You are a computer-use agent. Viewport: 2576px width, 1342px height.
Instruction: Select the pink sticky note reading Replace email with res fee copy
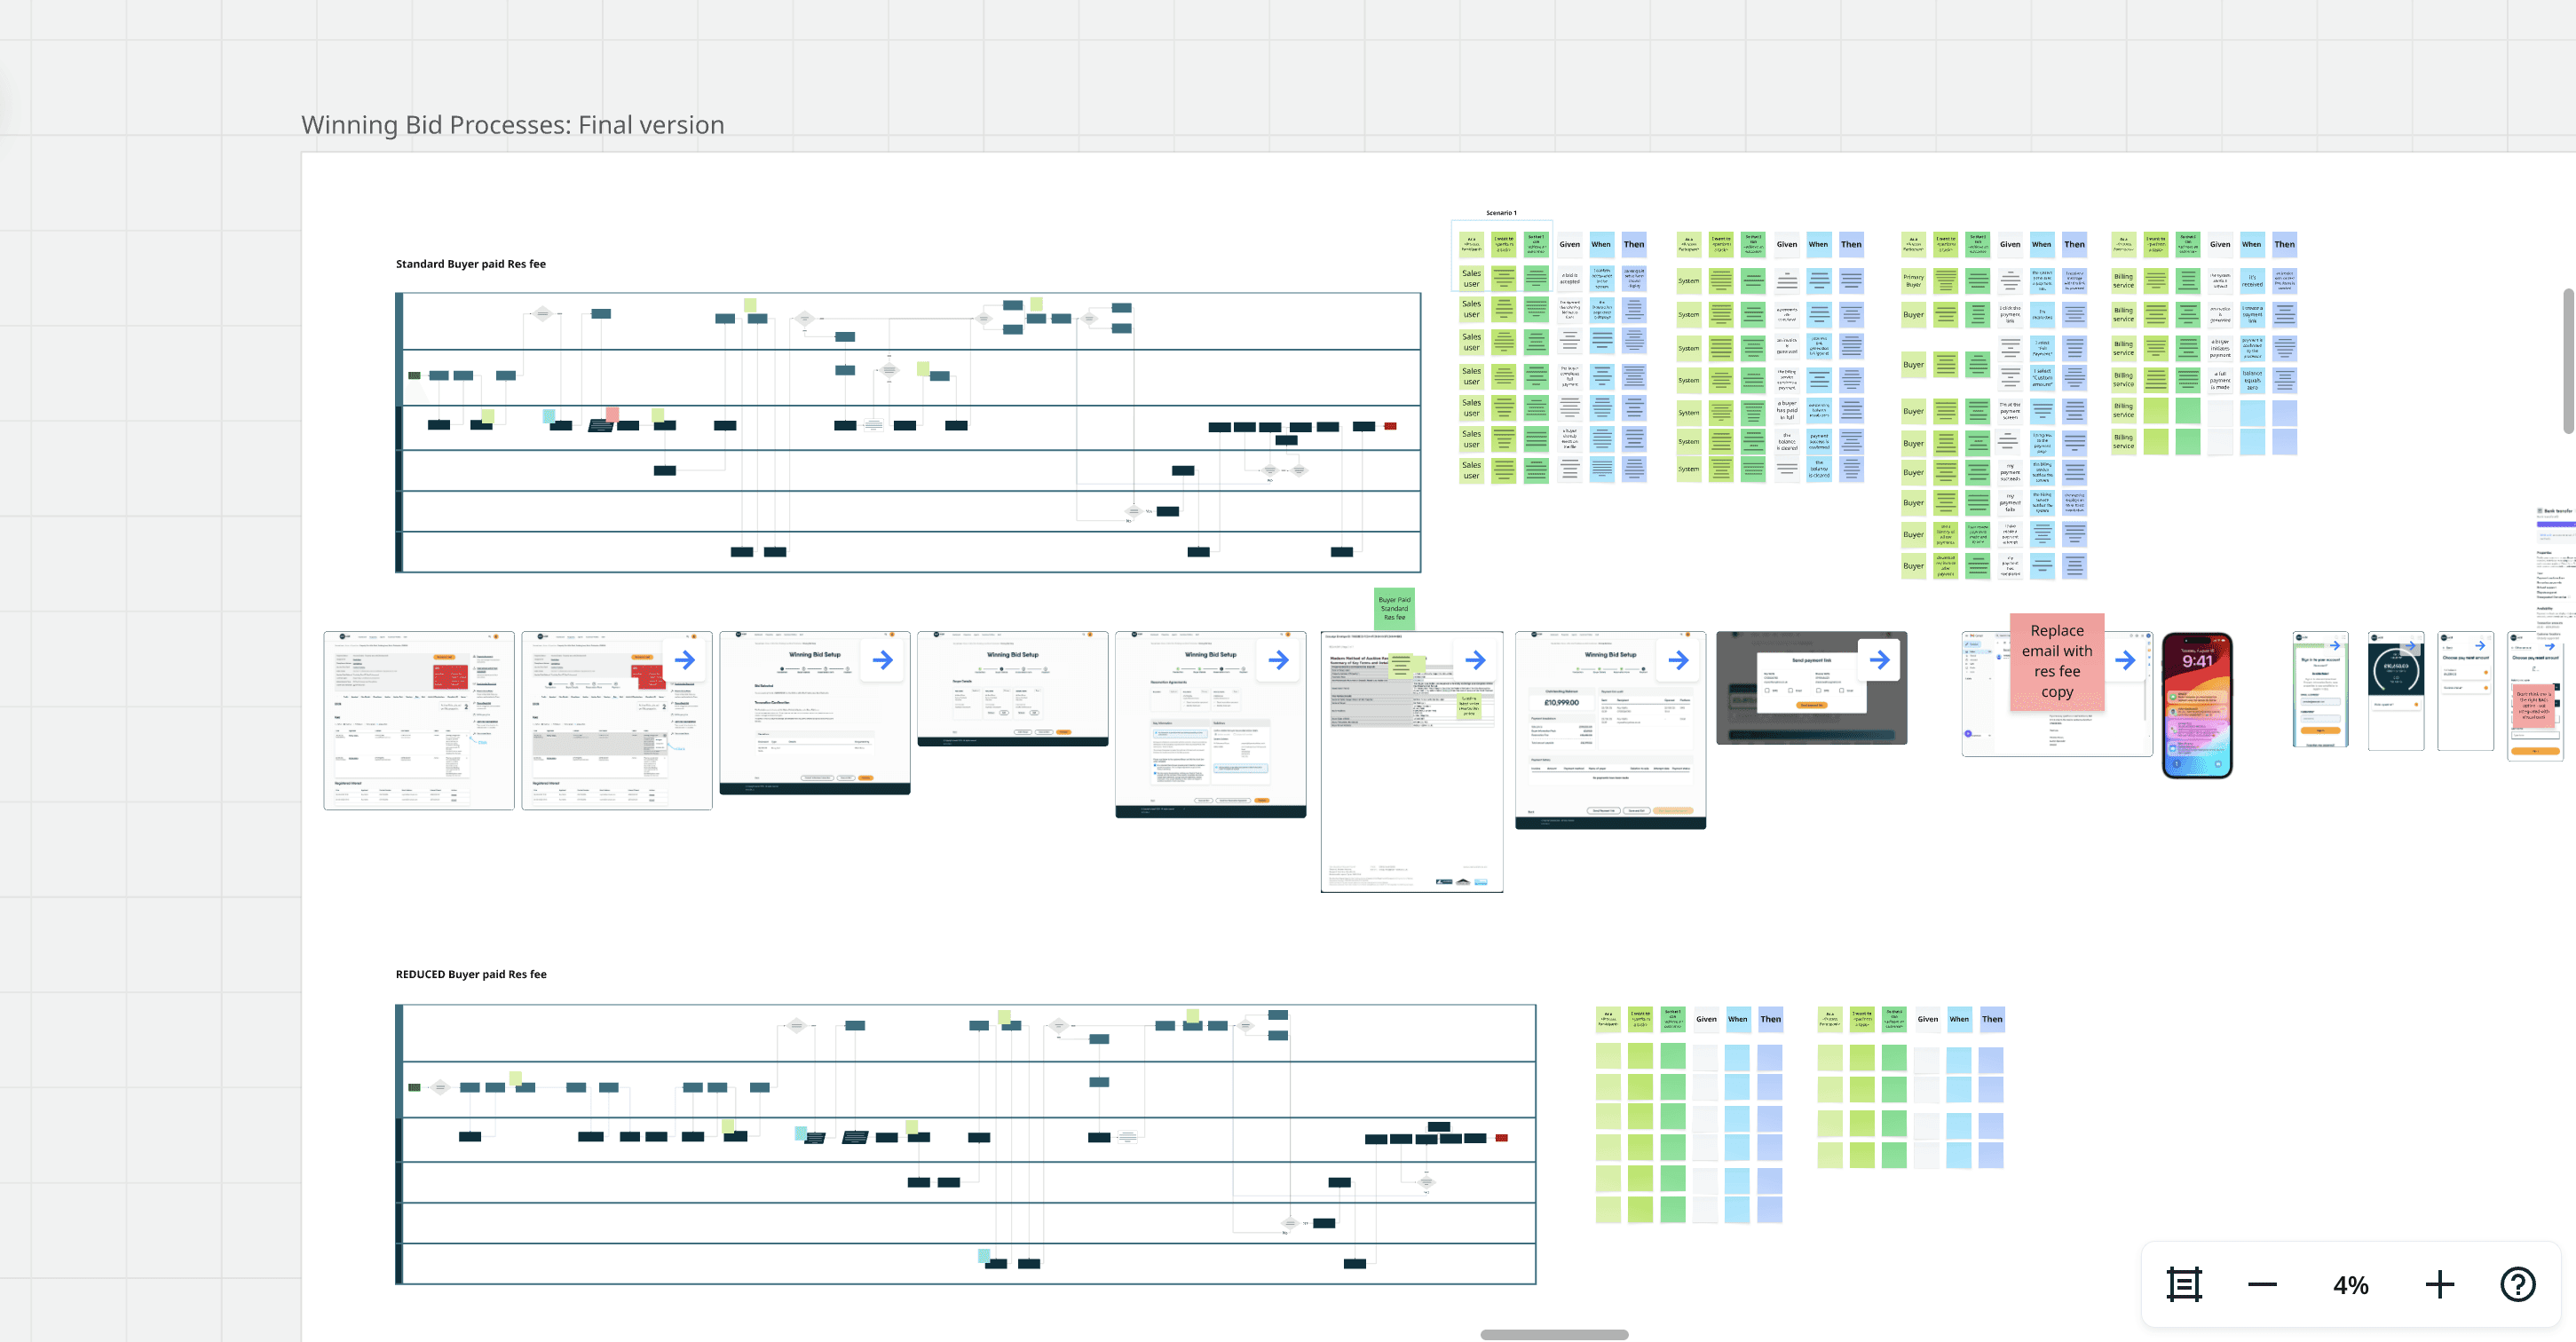(x=2056, y=661)
